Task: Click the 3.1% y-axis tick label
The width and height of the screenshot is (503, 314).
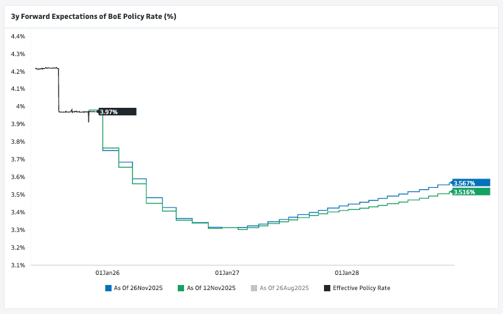Action: pyautogui.click(x=17, y=265)
